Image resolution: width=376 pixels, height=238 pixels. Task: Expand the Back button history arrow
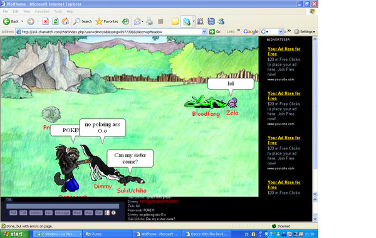pyautogui.click(x=23, y=21)
